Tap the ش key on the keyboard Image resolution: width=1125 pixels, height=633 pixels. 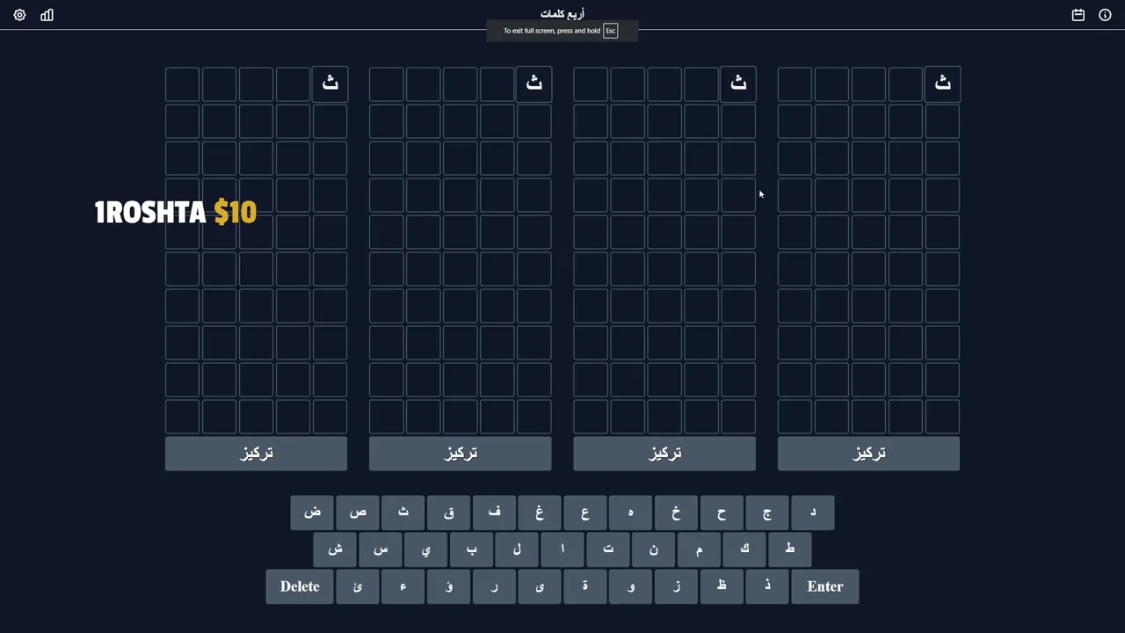(x=335, y=549)
